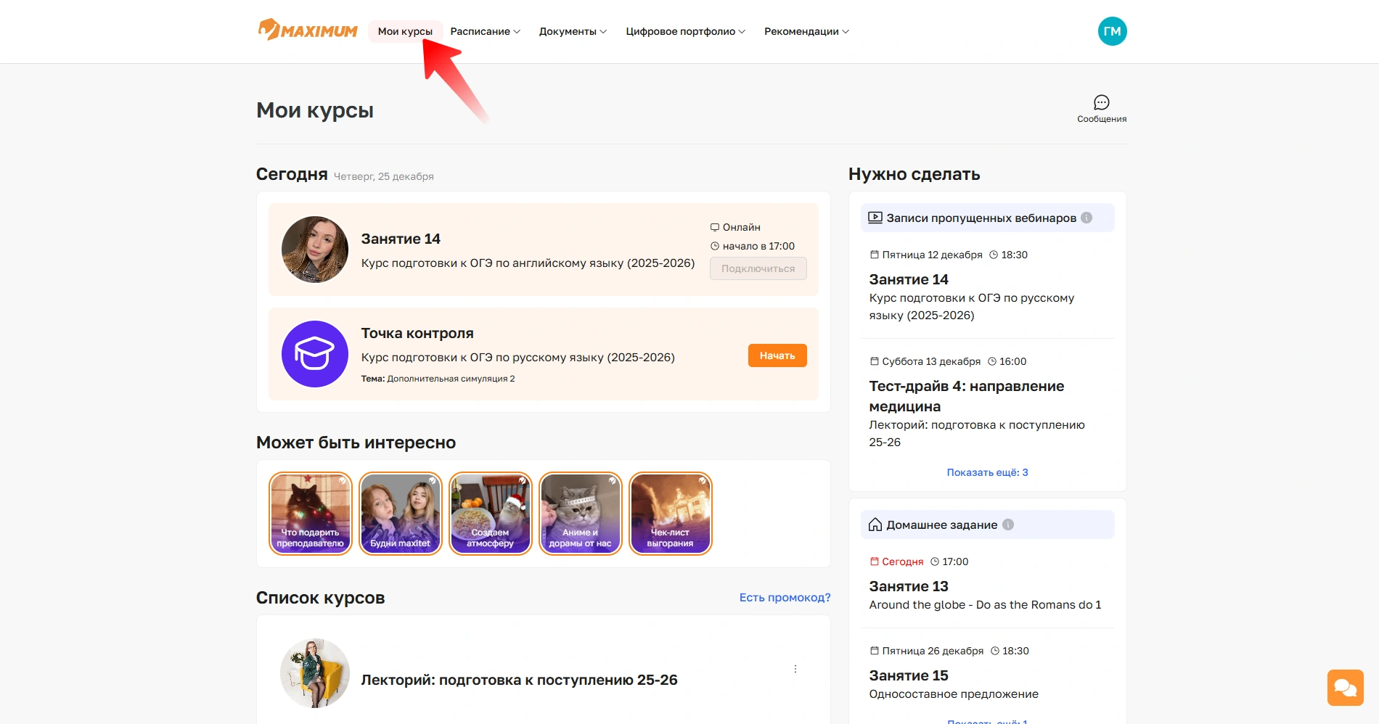
Task: Expand the Документы dropdown menu
Action: click(573, 31)
